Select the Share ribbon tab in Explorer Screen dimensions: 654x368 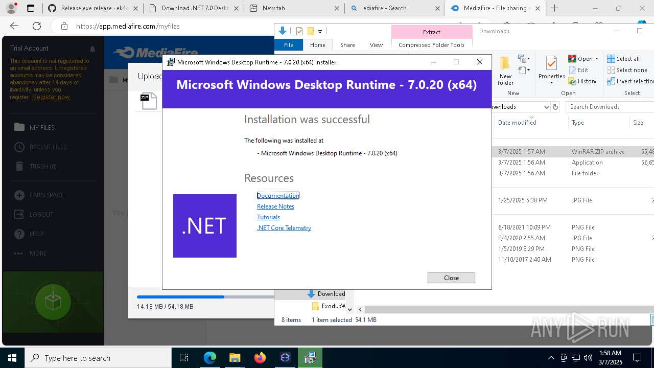(x=347, y=45)
